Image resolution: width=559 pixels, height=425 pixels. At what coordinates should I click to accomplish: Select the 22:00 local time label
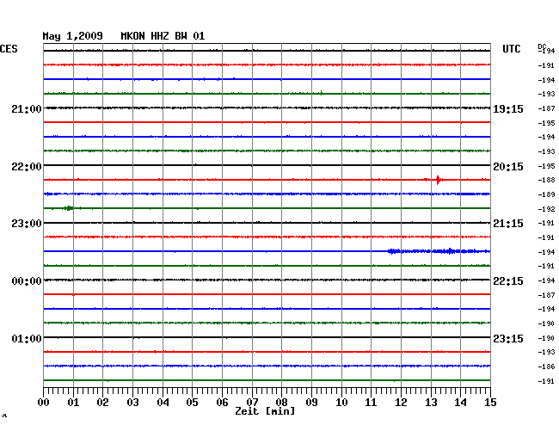click(x=27, y=167)
